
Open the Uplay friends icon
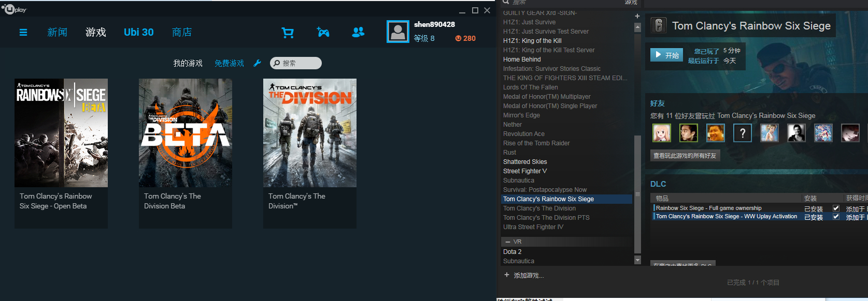click(x=358, y=32)
